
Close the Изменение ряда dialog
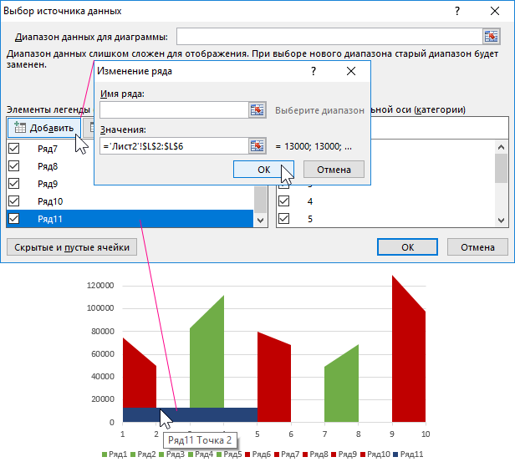click(x=351, y=72)
